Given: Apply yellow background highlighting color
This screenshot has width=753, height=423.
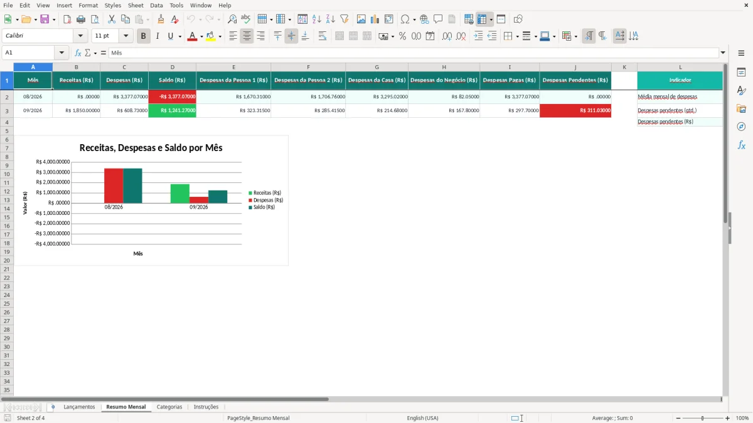Looking at the screenshot, I should point(211,36).
